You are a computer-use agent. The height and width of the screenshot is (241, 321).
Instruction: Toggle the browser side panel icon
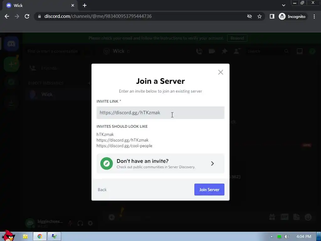(x=272, y=16)
